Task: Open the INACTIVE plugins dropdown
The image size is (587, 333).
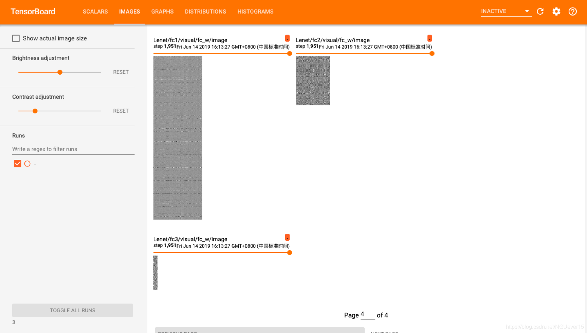Action: click(506, 12)
